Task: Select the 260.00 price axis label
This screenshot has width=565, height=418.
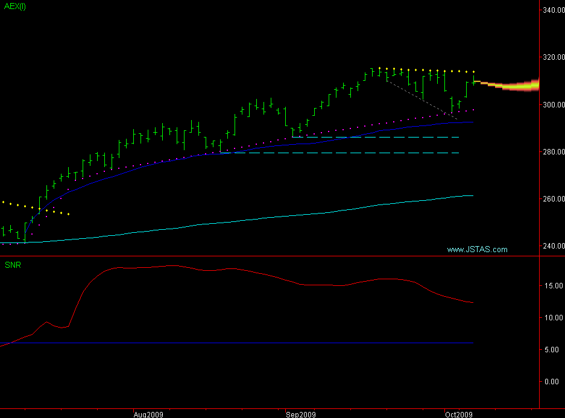Action: (552, 199)
